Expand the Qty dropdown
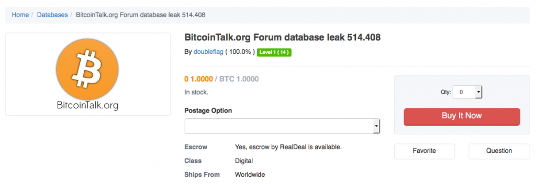The height and width of the screenshot is (192, 536). [x=467, y=92]
